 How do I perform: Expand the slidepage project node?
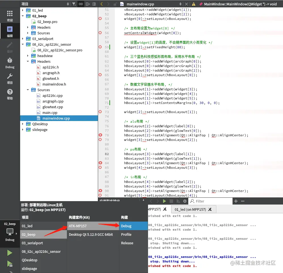point(23,130)
